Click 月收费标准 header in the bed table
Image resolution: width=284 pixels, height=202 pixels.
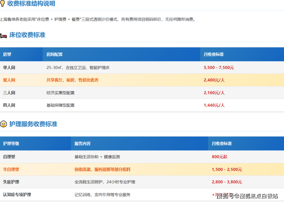[x=214, y=54]
